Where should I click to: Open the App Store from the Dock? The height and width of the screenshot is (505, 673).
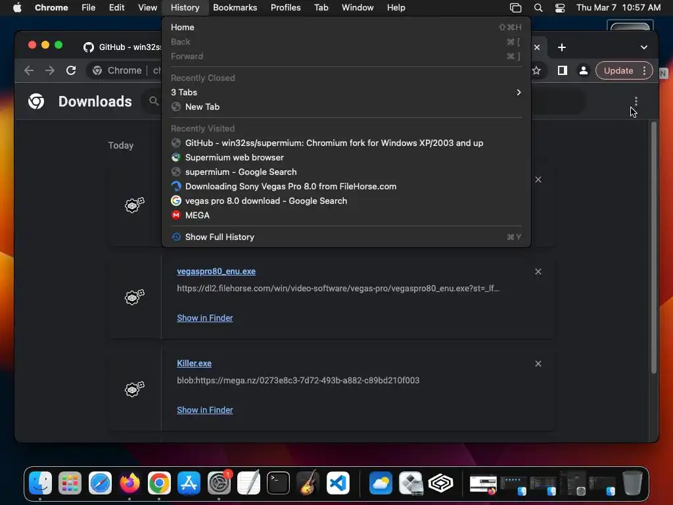tap(189, 483)
